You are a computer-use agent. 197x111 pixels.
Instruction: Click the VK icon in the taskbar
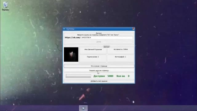click(83, 108)
